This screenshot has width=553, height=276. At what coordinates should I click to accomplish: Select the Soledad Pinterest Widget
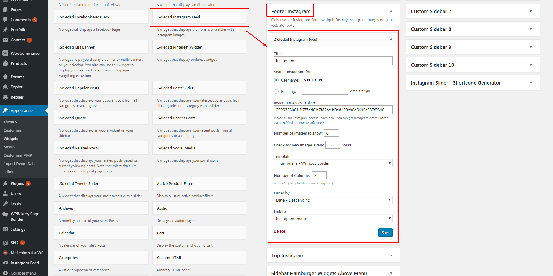[x=199, y=47]
